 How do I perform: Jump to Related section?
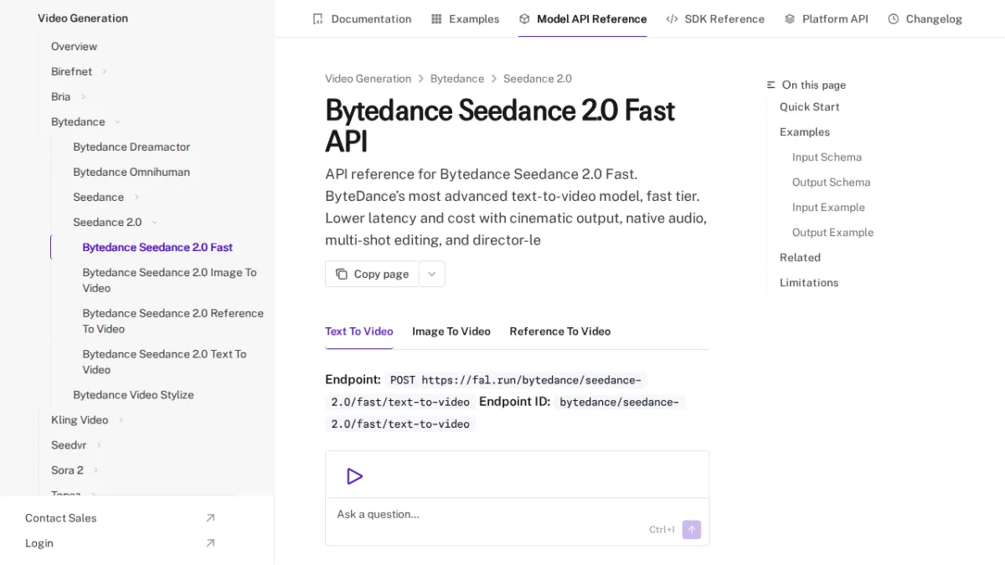[800, 257]
